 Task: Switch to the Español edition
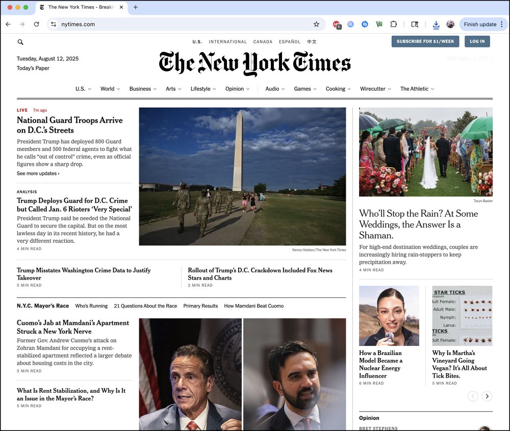coord(290,42)
